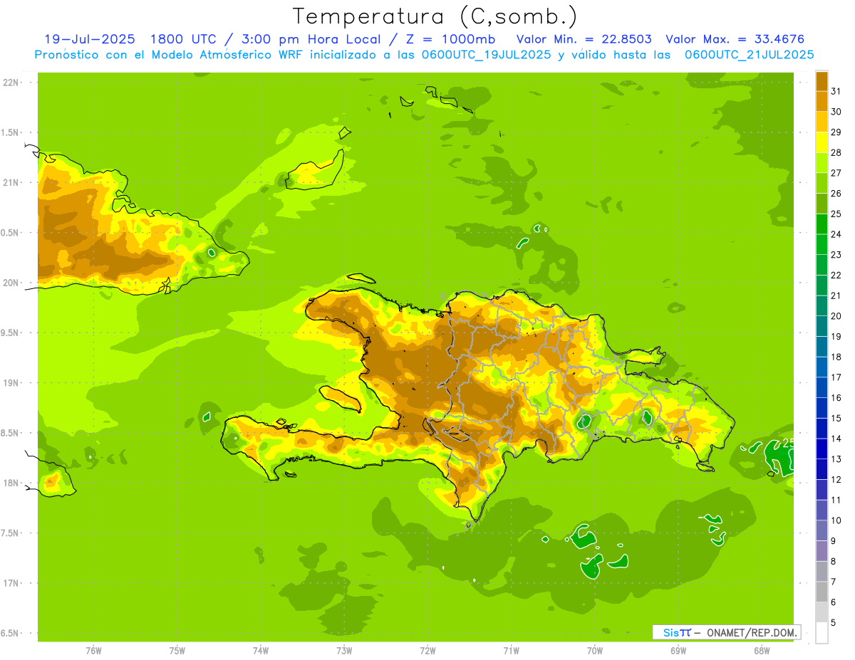Image resolution: width=855 pixels, height=660 pixels.
Task: Click the "22N" latitude label
Action: [11, 83]
